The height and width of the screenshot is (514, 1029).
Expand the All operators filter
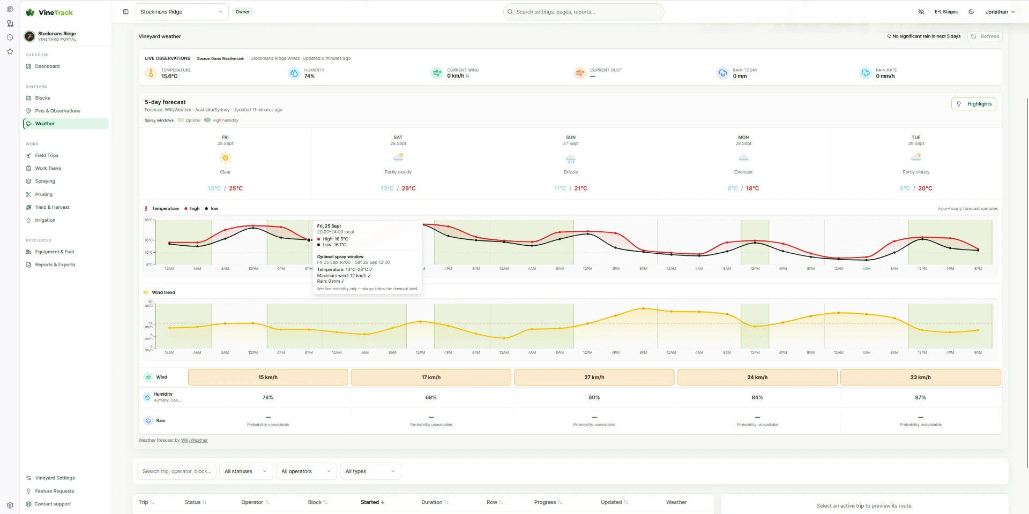(x=307, y=471)
